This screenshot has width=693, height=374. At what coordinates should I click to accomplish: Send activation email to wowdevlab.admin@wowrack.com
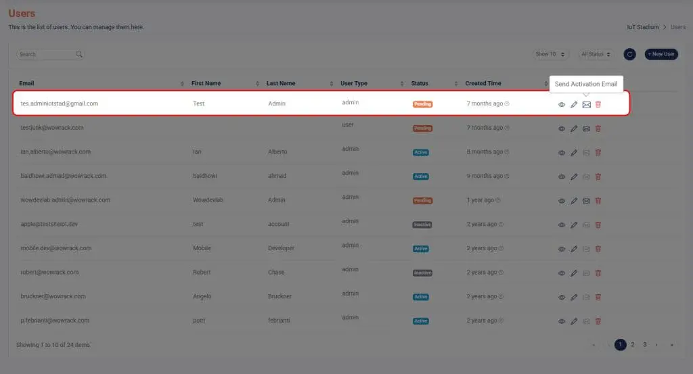click(586, 201)
